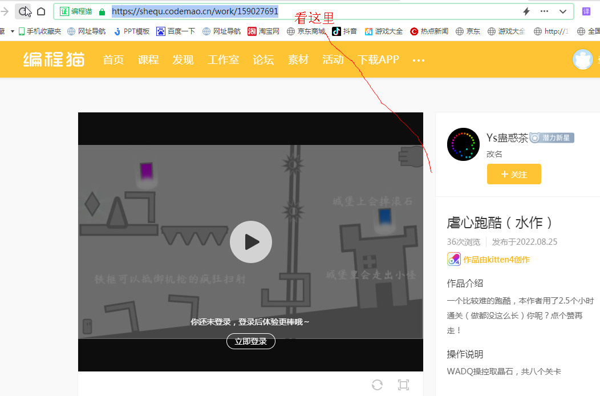600x396 pixels.
Task: Click the purple translate extension icon
Action: click(586, 11)
